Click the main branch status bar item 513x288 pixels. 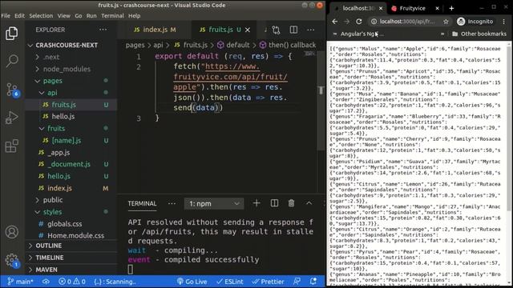(x=20, y=282)
